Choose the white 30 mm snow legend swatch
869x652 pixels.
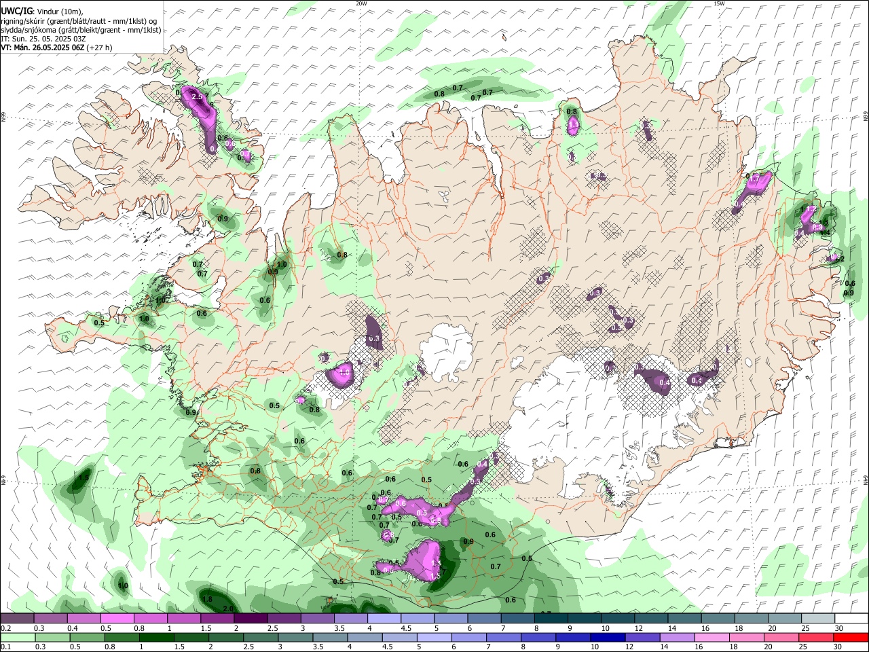[851, 619]
